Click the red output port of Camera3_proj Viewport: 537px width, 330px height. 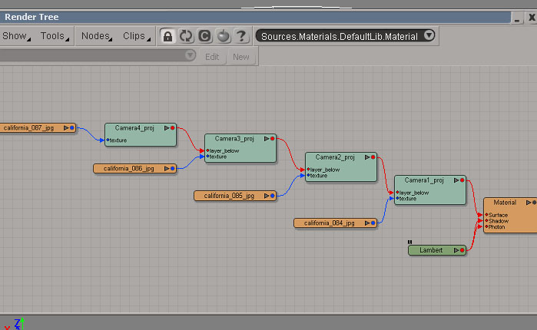(272, 138)
